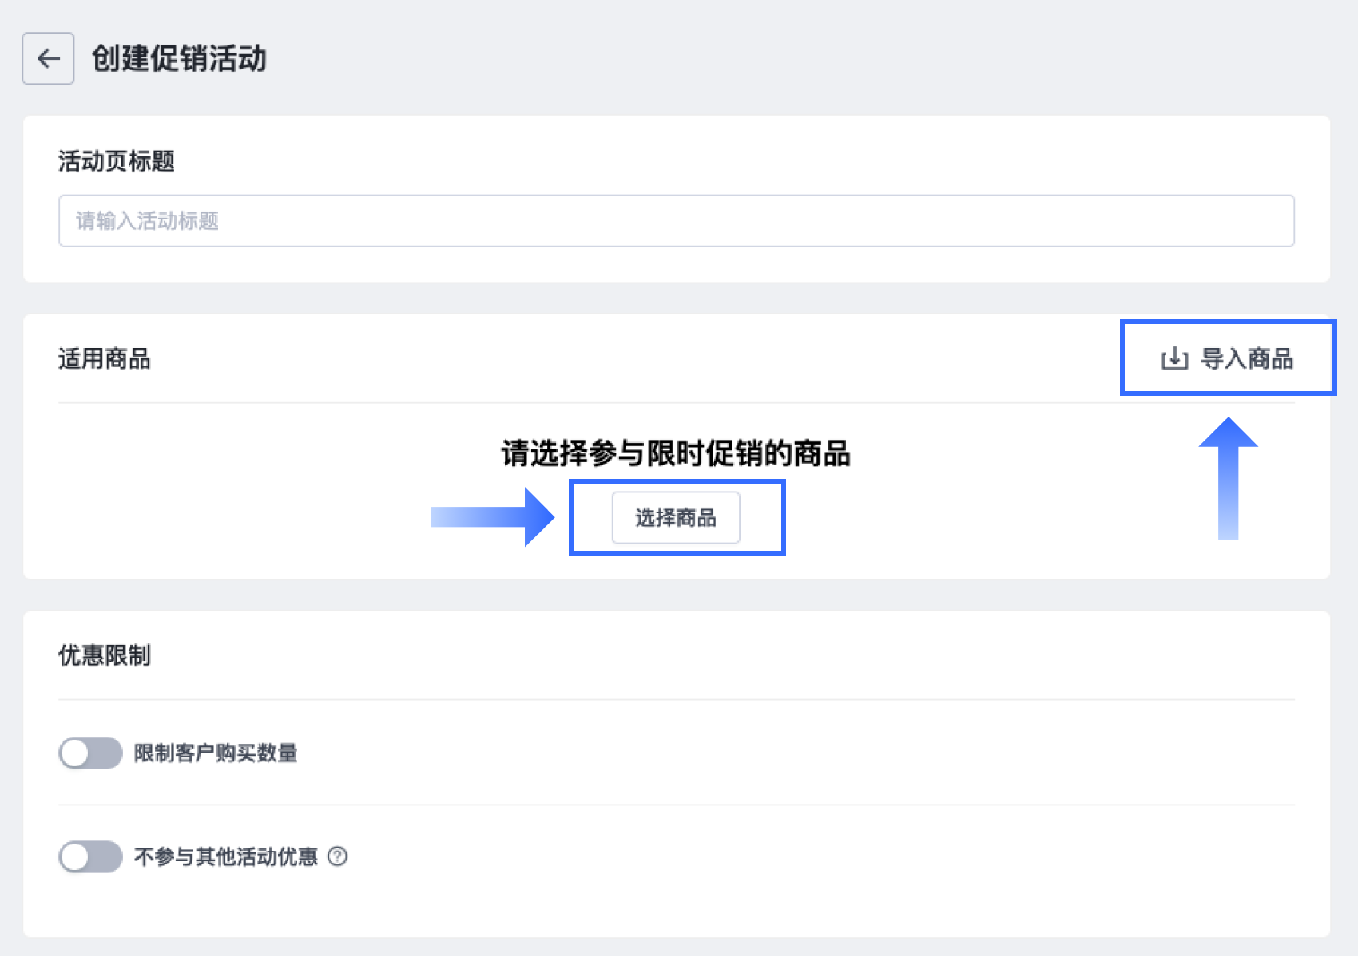Click the divider between the two toggle rows
1358x957 pixels.
coord(676,805)
